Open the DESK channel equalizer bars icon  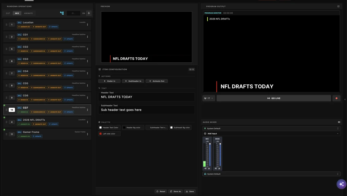coord(219,168)
